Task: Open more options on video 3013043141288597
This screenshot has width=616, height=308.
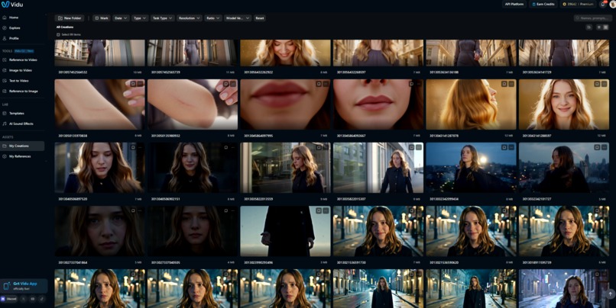Action: point(605,84)
